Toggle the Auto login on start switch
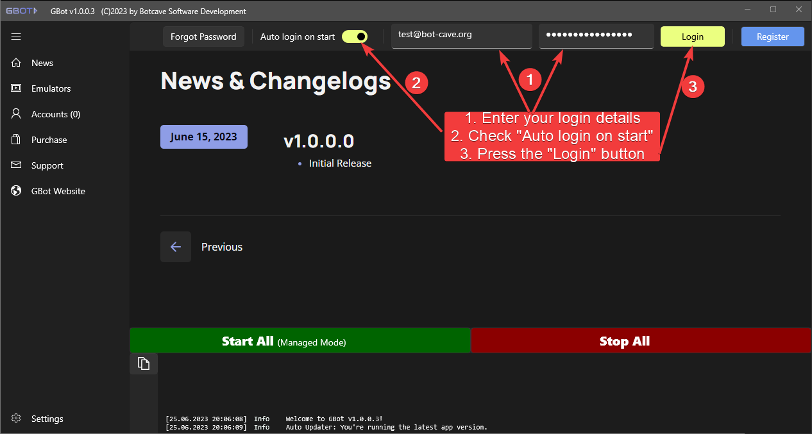812x434 pixels. 355,37
